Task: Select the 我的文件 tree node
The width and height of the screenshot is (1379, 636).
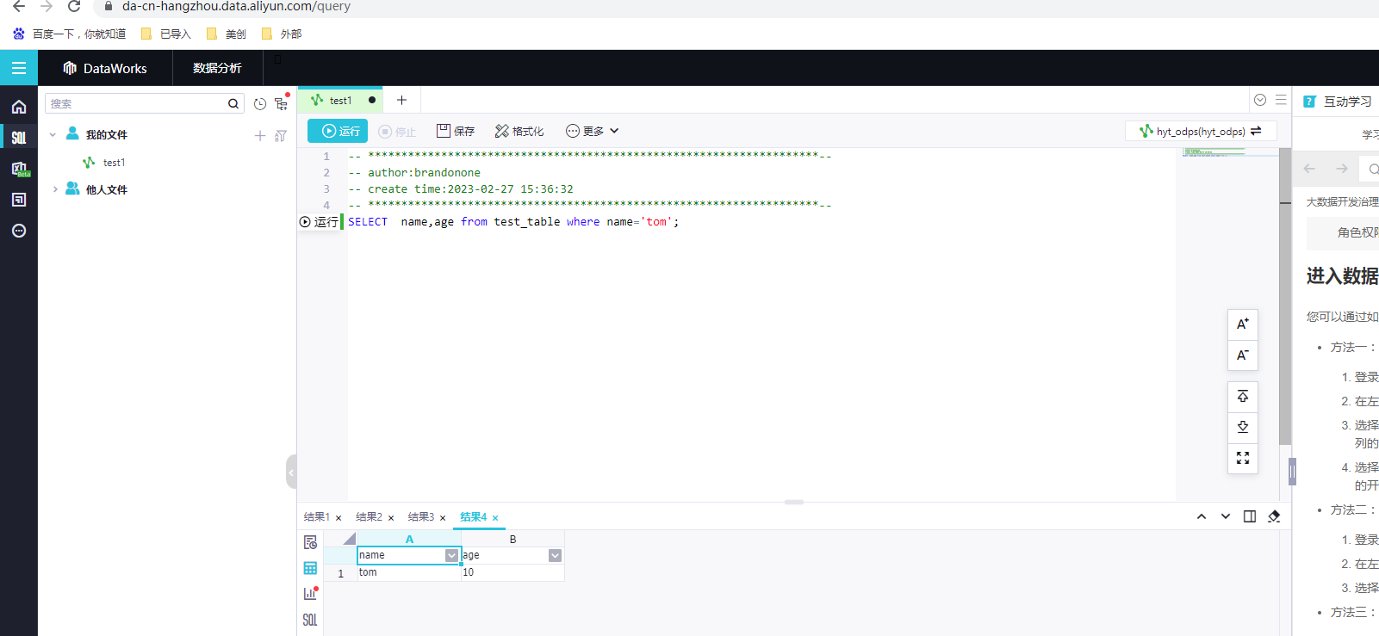Action: point(106,135)
